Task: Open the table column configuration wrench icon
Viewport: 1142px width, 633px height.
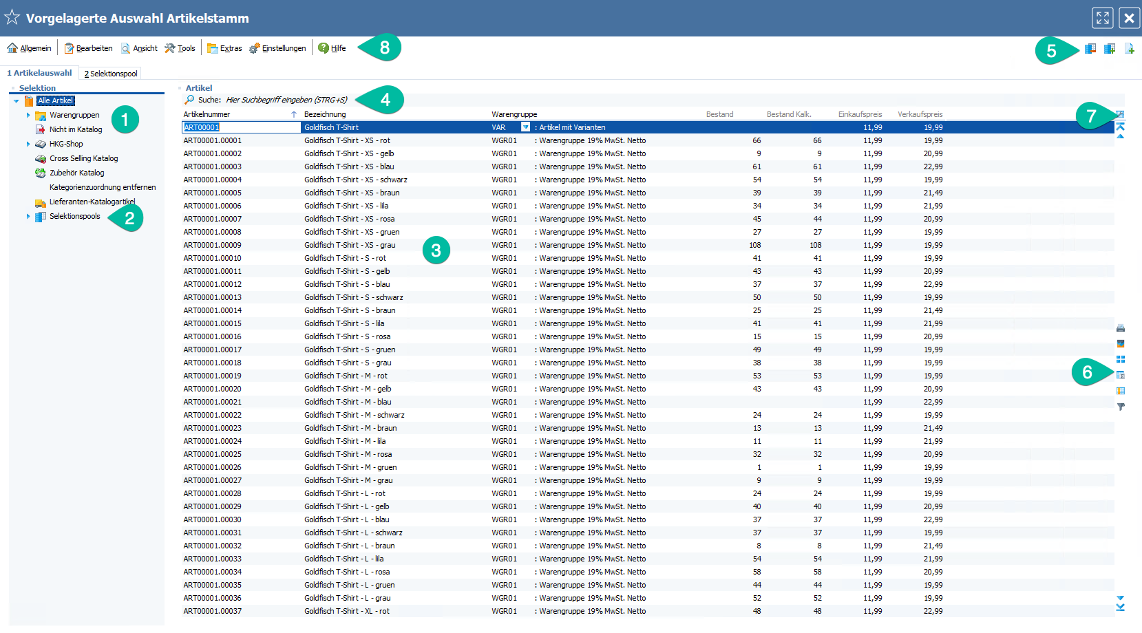Action: [1120, 114]
